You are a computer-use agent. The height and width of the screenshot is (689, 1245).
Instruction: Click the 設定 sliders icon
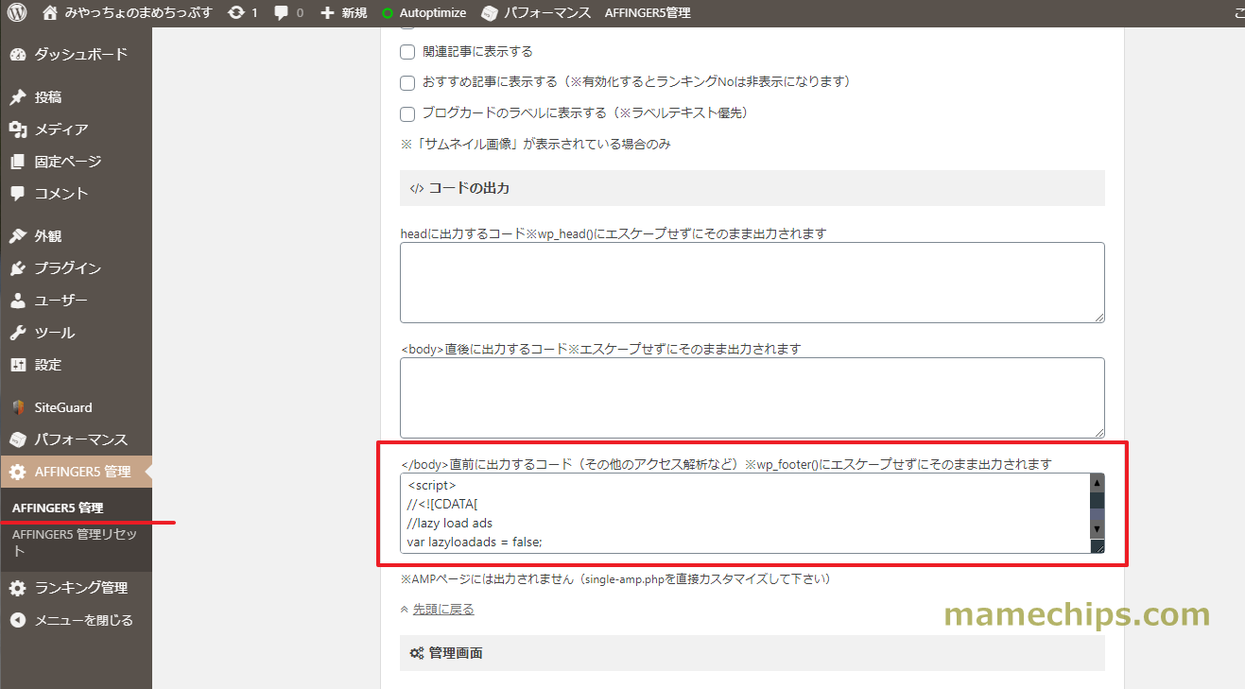click(x=18, y=365)
